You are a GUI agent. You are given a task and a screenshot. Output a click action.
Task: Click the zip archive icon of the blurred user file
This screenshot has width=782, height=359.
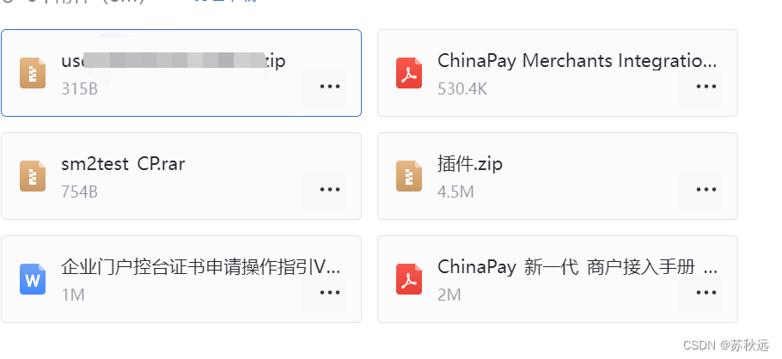(x=33, y=73)
